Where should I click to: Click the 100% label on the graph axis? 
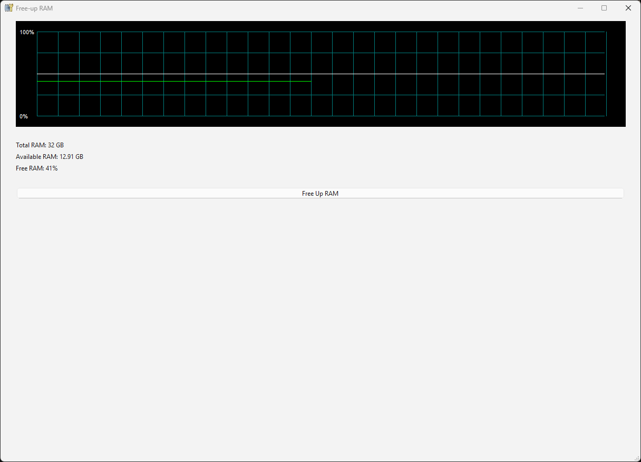(27, 33)
